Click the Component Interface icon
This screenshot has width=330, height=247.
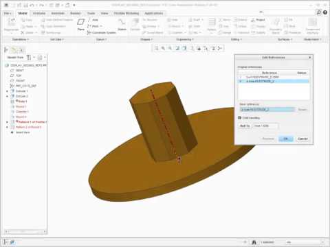(312, 23)
